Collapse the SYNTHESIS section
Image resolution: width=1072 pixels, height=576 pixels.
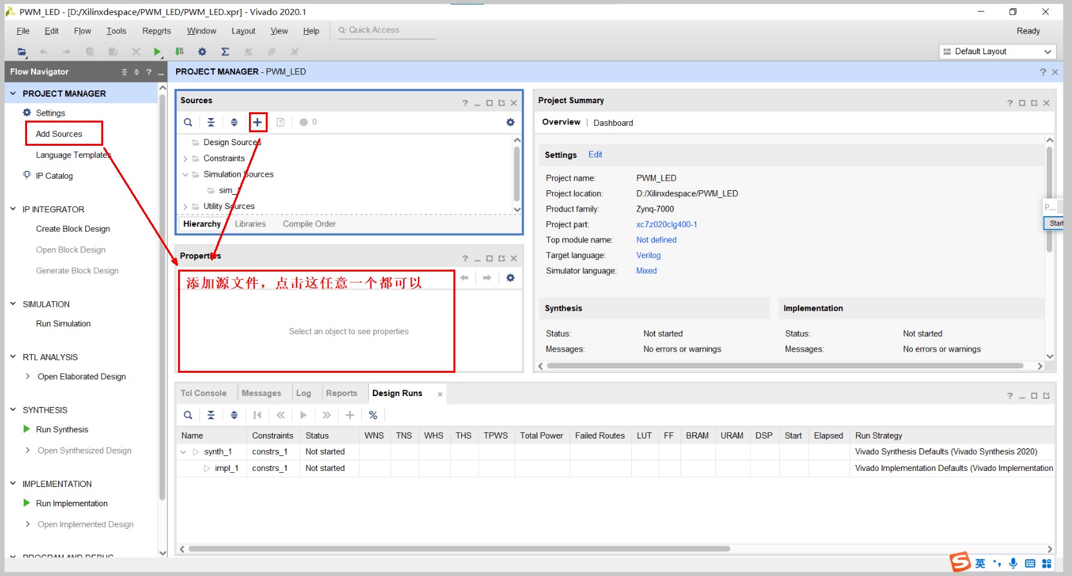coord(13,410)
